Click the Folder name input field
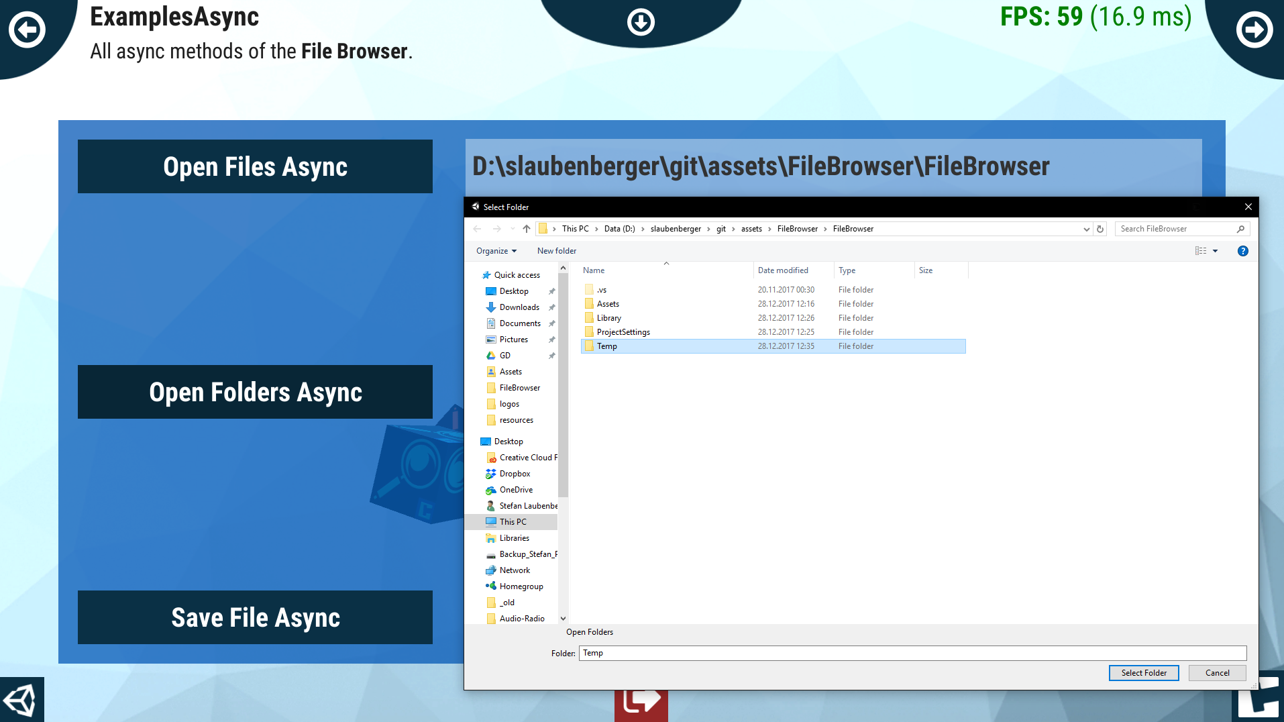The width and height of the screenshot is (1284, 722). [912, 653]
